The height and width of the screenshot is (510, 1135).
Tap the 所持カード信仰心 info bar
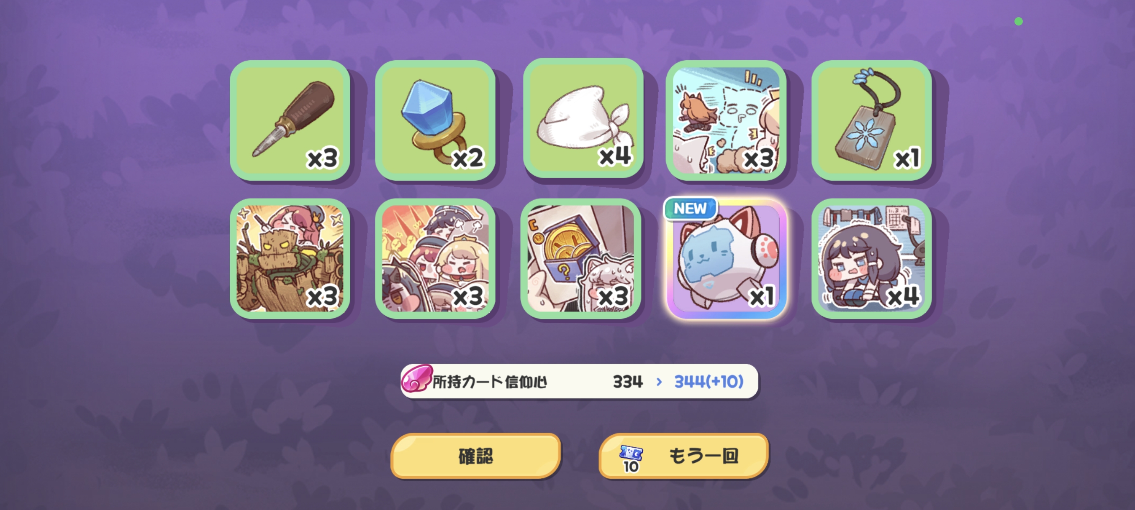pos(579,381)
